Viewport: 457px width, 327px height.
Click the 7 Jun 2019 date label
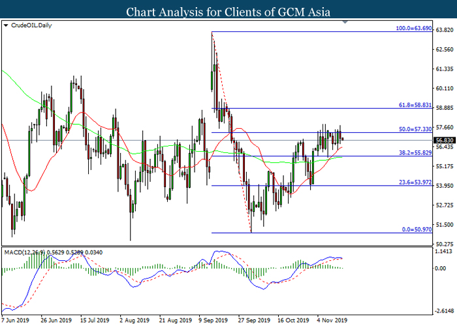coord(16,320)
